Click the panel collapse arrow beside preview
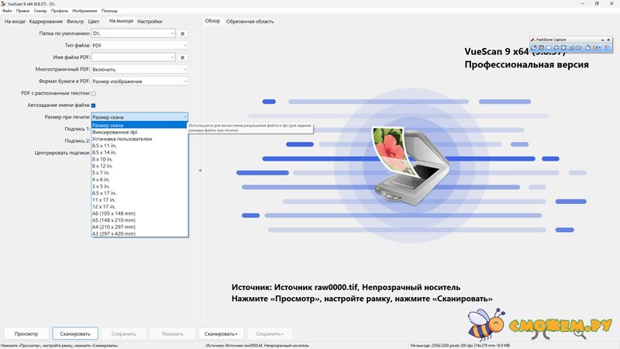 199,170
